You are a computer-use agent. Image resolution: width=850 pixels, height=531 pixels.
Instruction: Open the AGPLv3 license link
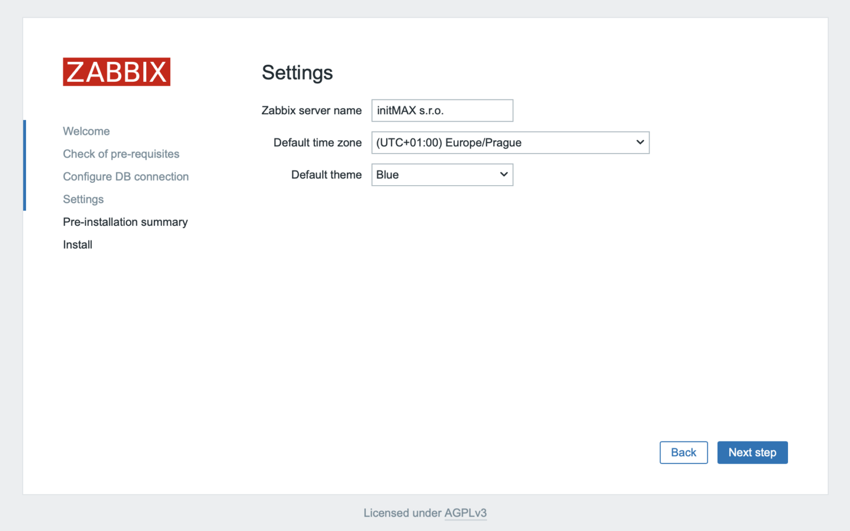(x=465, y=513)
